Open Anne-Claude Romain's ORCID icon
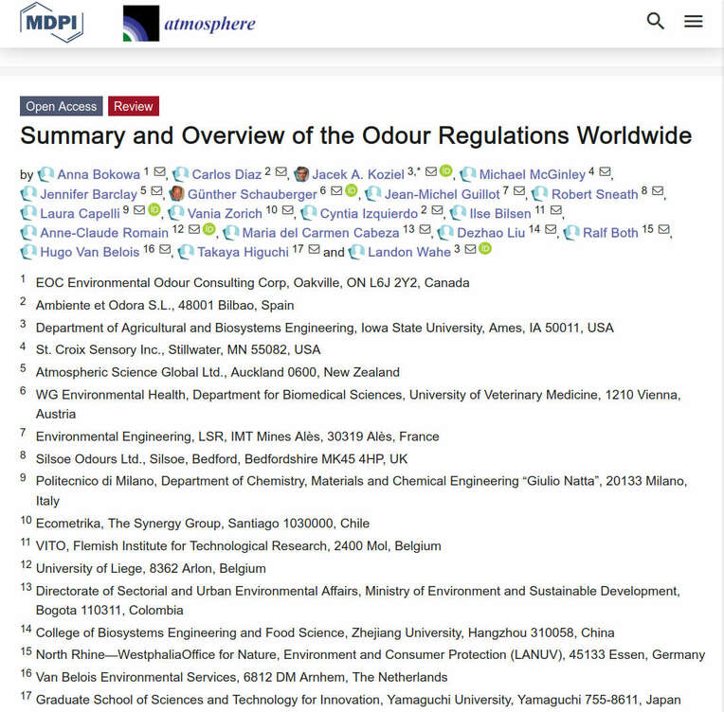This screenshot has height=712, width=724. [209, 229]
